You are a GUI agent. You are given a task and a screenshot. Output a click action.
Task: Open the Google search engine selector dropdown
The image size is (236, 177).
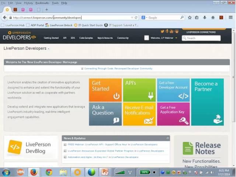point(146,18)
